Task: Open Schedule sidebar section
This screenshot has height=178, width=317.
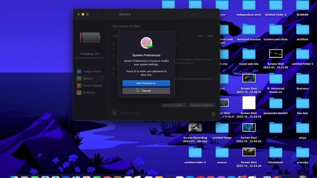Action: click(x=86, y=92)
